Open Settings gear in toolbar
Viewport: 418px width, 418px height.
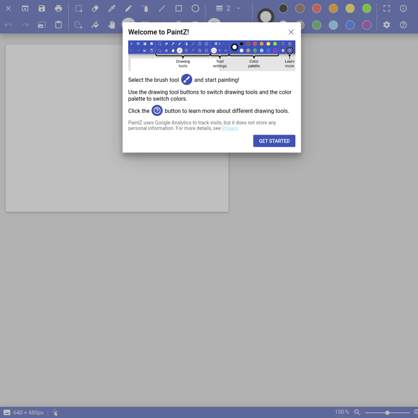(386, 25)
